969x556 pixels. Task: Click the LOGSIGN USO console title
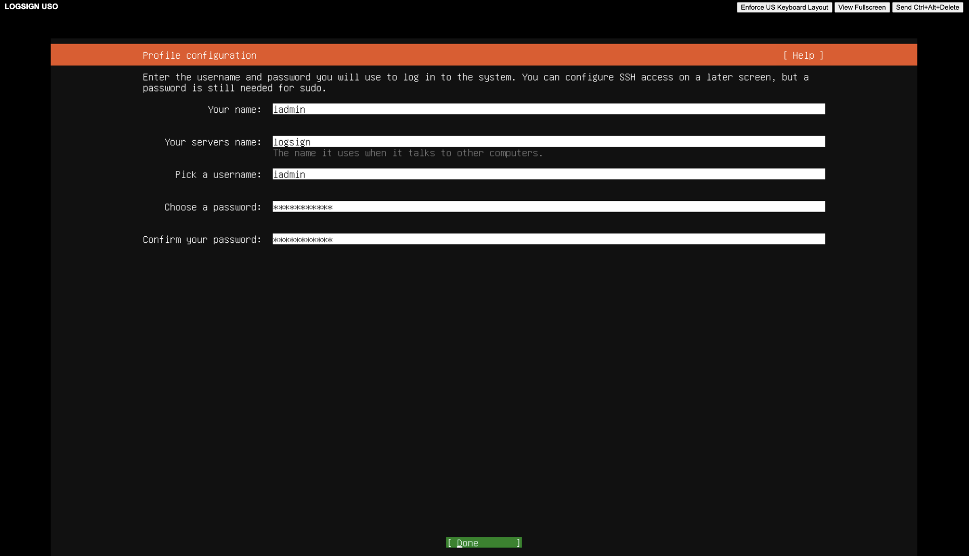pyautogui.click(x=31, y=7)
